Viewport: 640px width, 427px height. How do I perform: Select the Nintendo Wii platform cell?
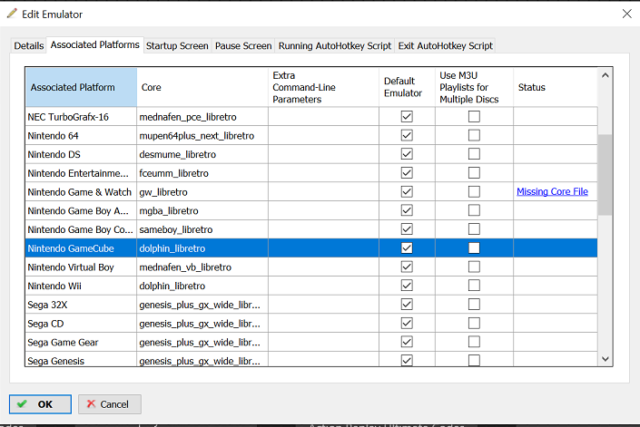point(81,286)
